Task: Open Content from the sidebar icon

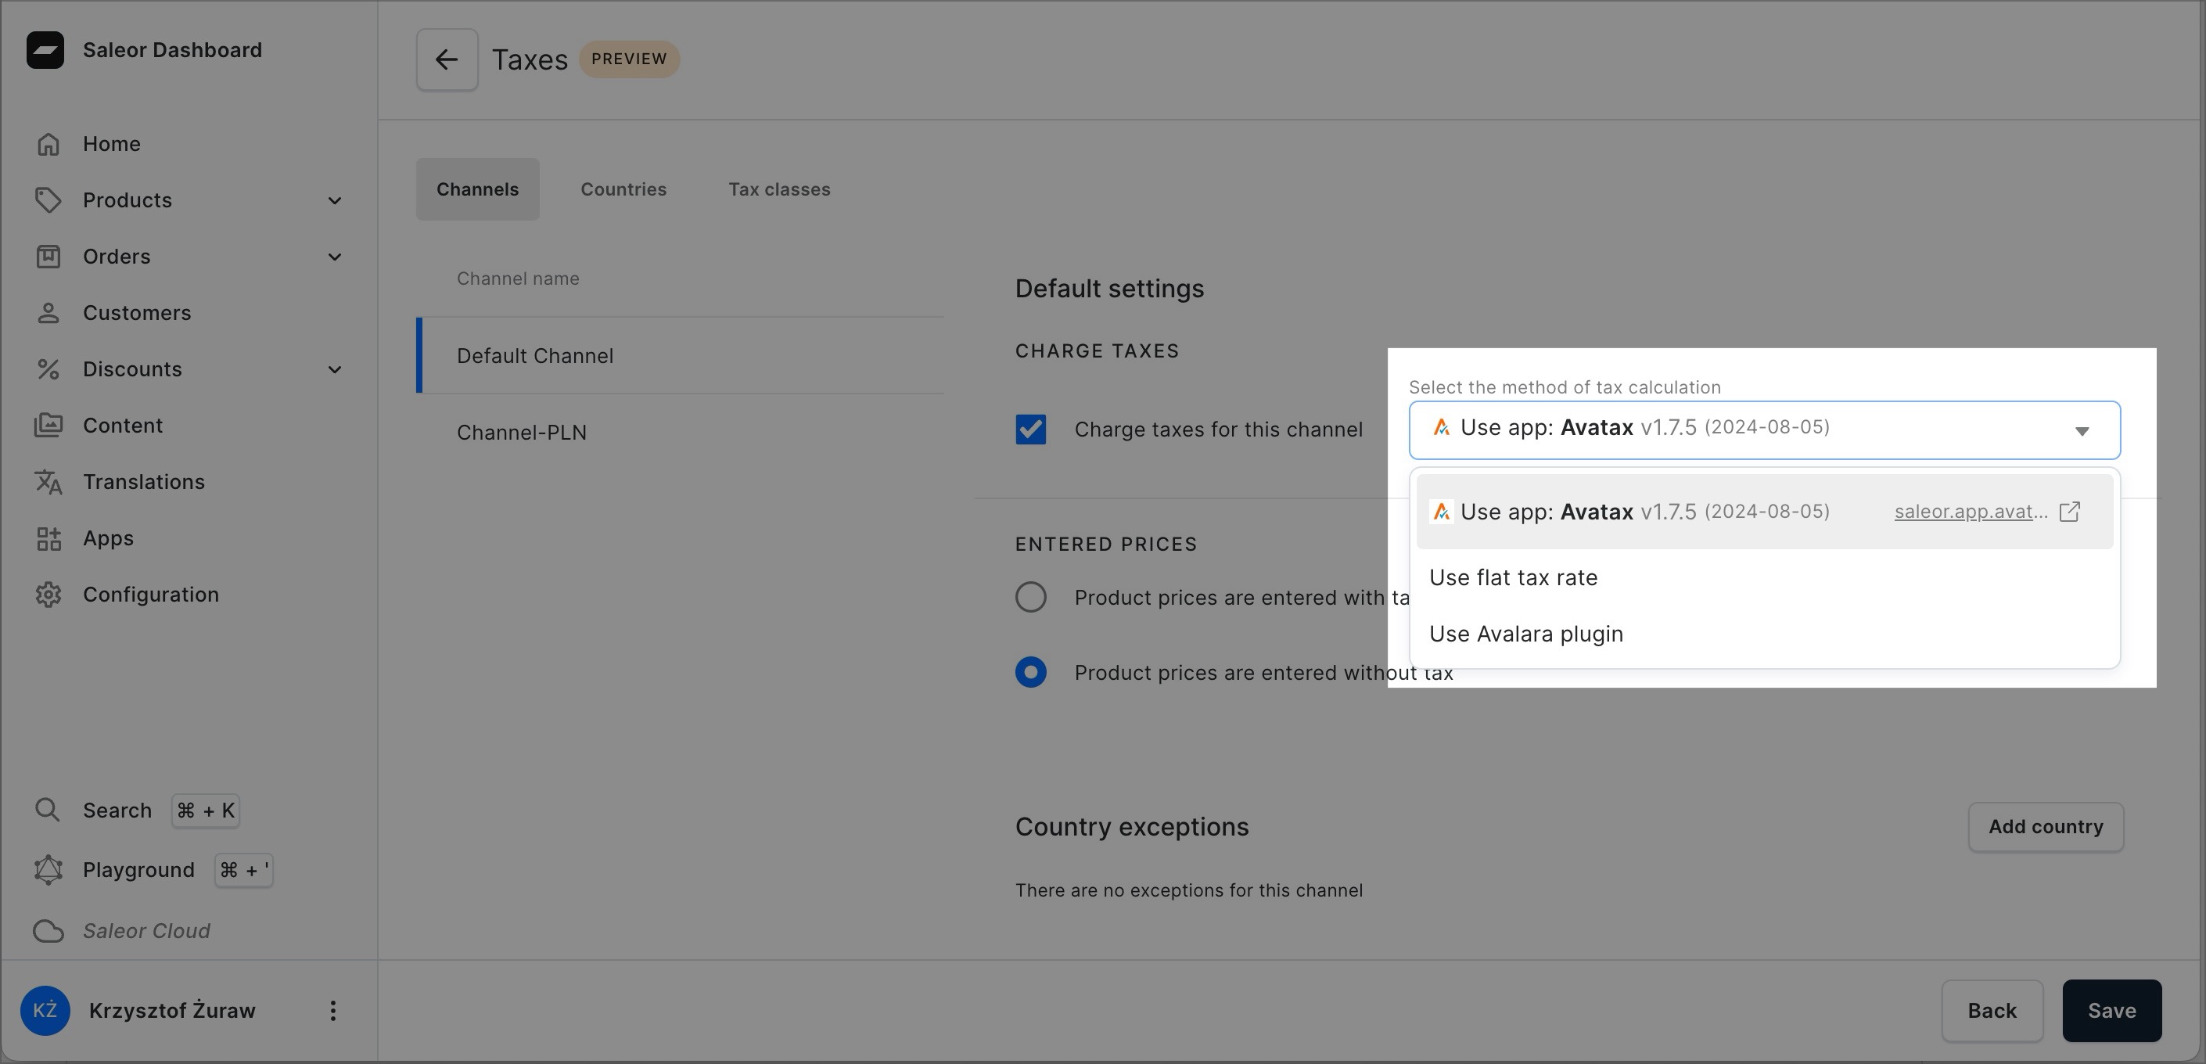Action: pyautogui.click(x=48, y=425)
